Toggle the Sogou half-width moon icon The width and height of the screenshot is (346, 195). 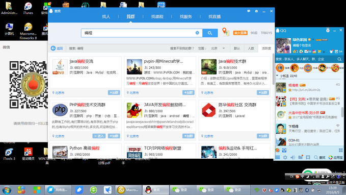click(x=308, y=177)
